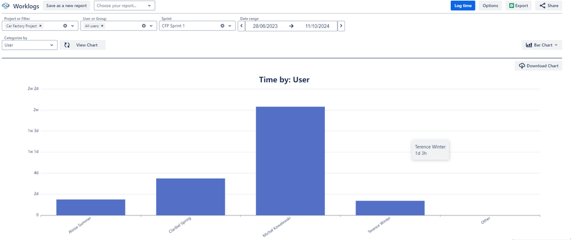Screen dimensions: 571x240
Task: Open the Options menu
Action: [490, 6]
